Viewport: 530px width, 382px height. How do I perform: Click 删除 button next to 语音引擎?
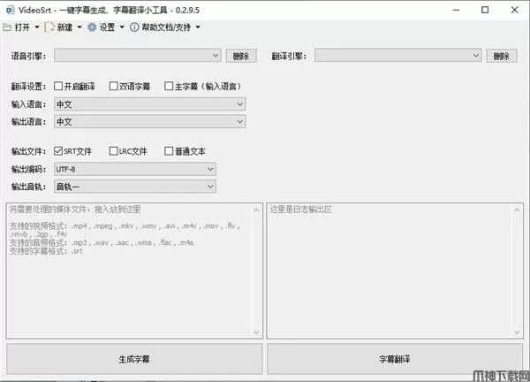[241, 57]
